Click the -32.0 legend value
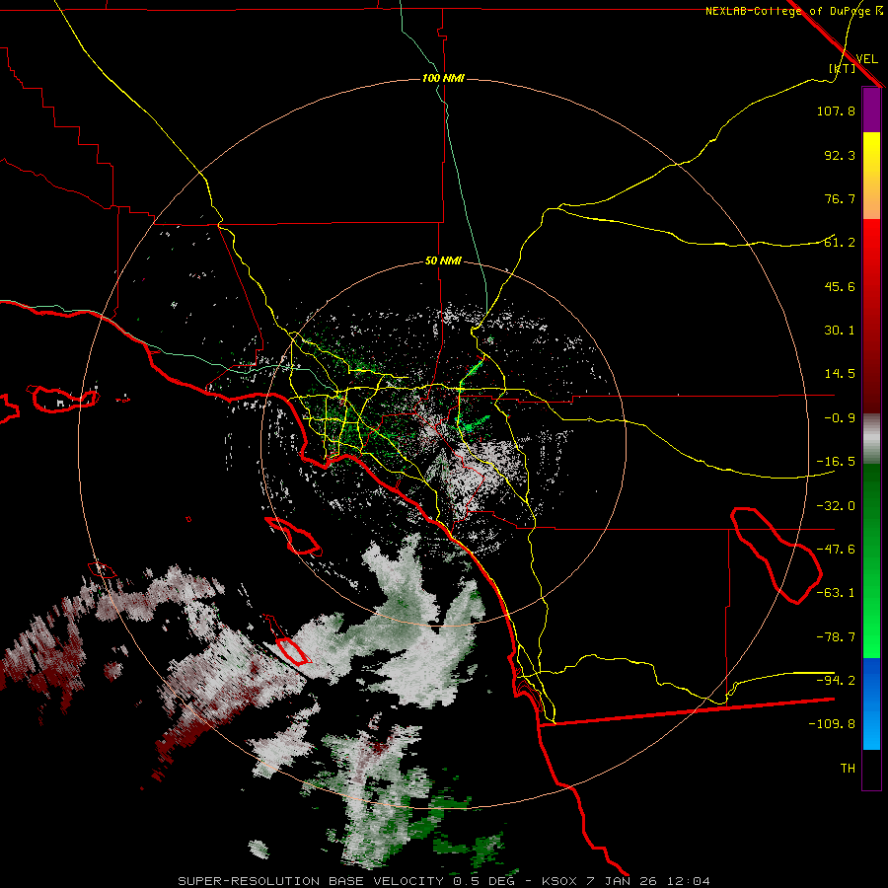This screenshot has width=888, height=888. tap(836, 506)
